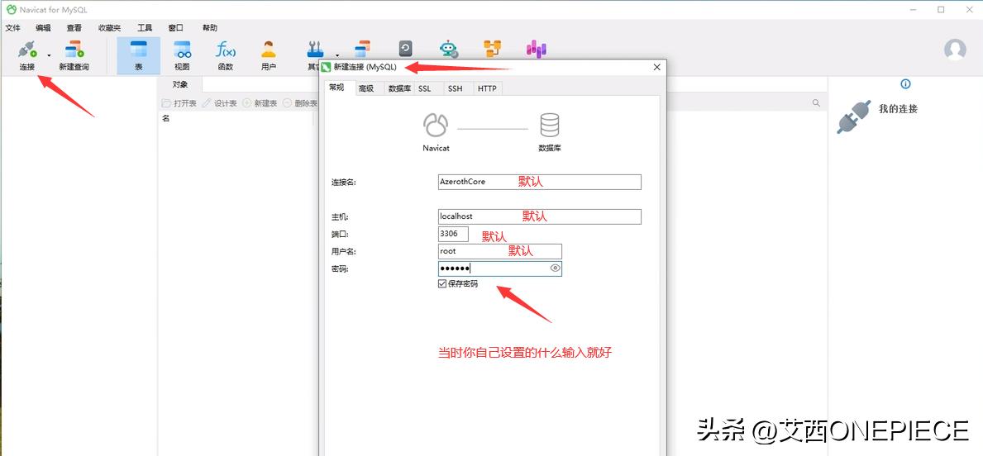This screenshot has width=983, height=456.
Task: Click the 我的连接 plug icon
Action: [x=853, y=117]
